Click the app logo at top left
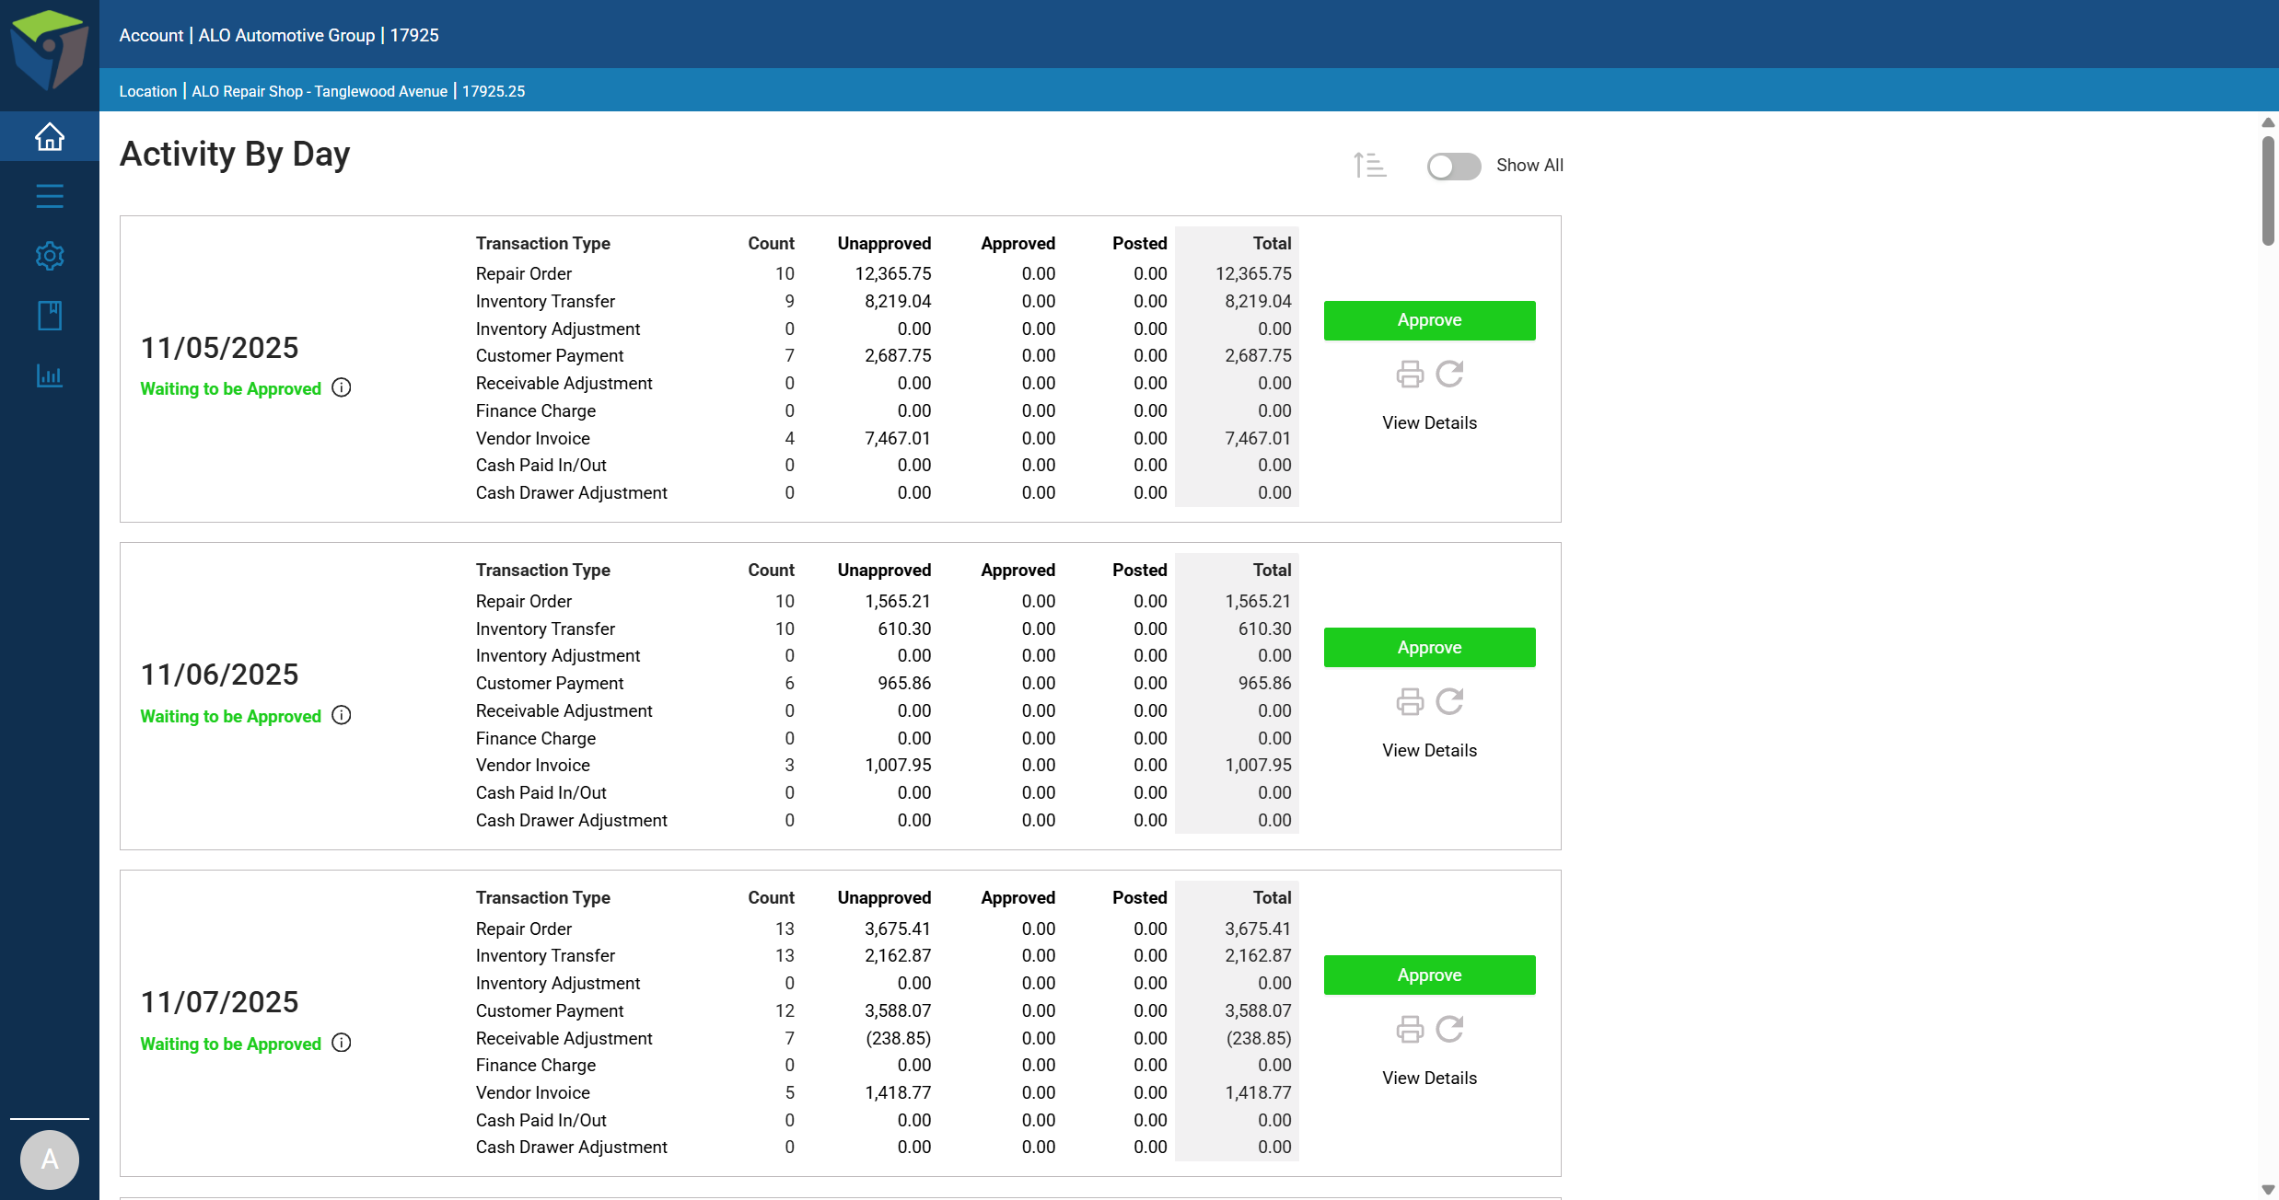Screen dimensions: 2279x1200 (x=50, y=51)
